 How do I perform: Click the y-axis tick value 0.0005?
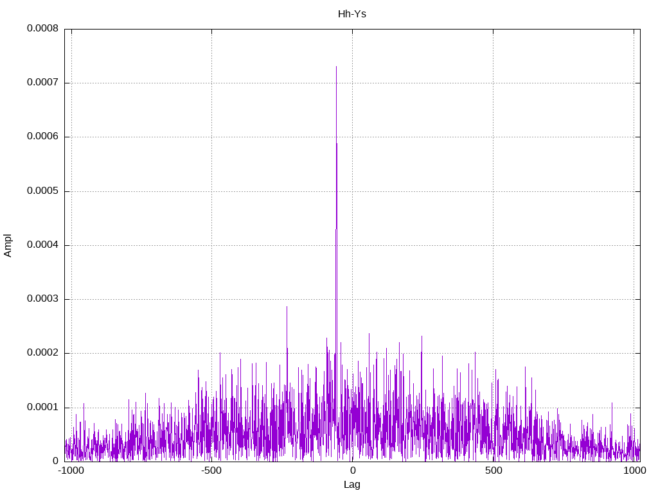coord(42,191)
